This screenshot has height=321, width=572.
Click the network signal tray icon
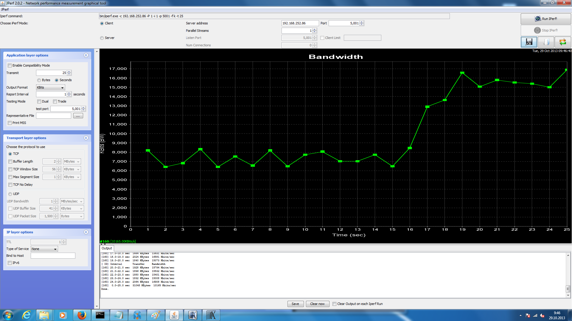(535, 316)
